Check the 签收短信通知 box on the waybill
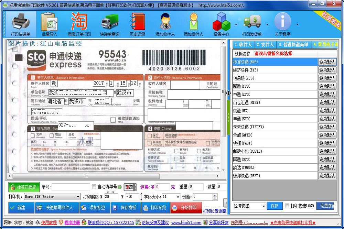344x229 pixels. [x=113, y=120]
